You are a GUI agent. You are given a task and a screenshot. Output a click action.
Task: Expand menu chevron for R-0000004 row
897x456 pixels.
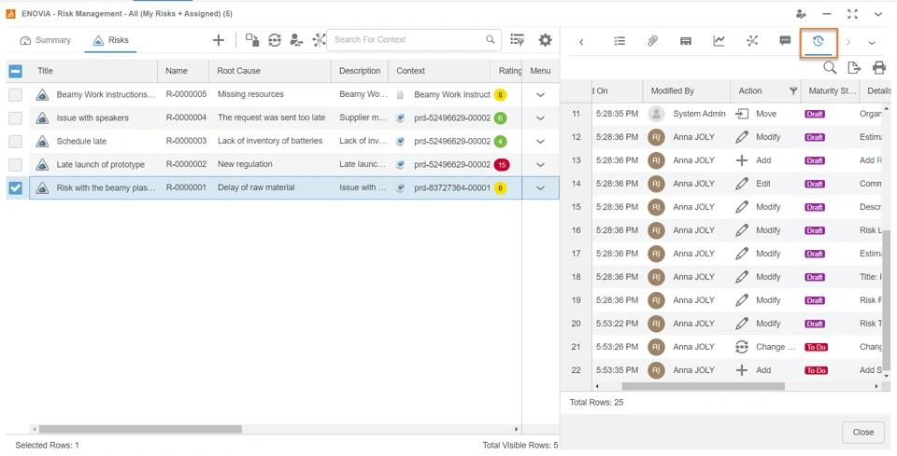click(540, 118)
